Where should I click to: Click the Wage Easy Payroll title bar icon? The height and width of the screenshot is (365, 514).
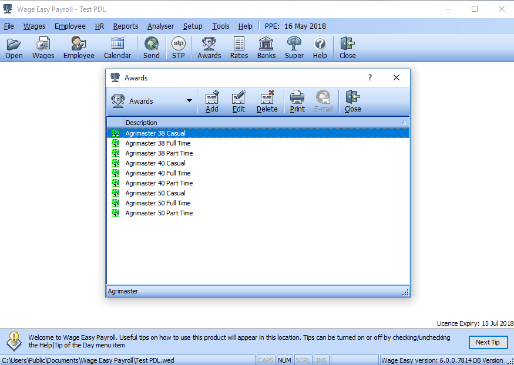tap(8, 9)
